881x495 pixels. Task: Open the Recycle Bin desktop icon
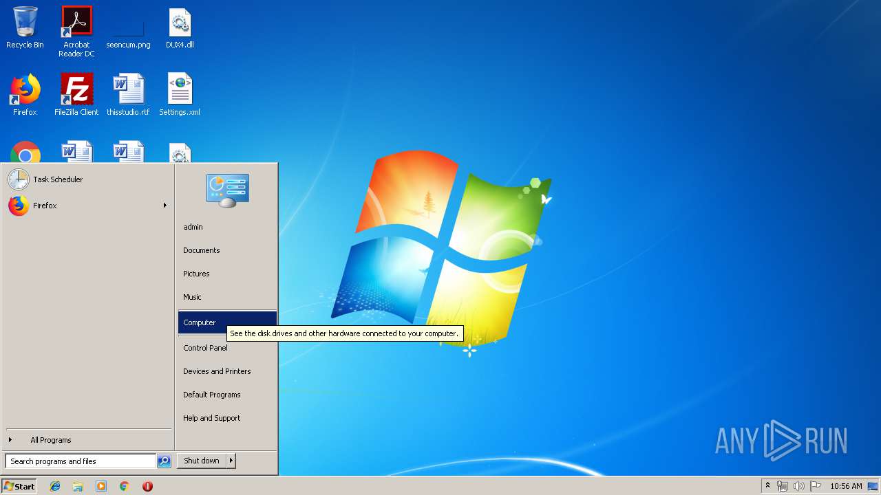[x=25, y=27]
